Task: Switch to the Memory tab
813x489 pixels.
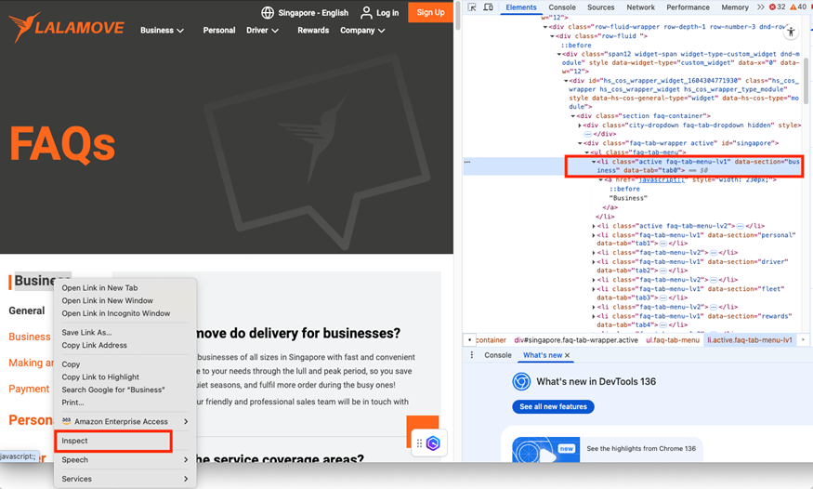Action: coord(735,7)
